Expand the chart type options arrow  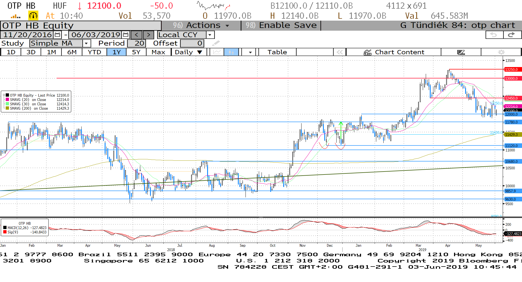pos(250,52)
